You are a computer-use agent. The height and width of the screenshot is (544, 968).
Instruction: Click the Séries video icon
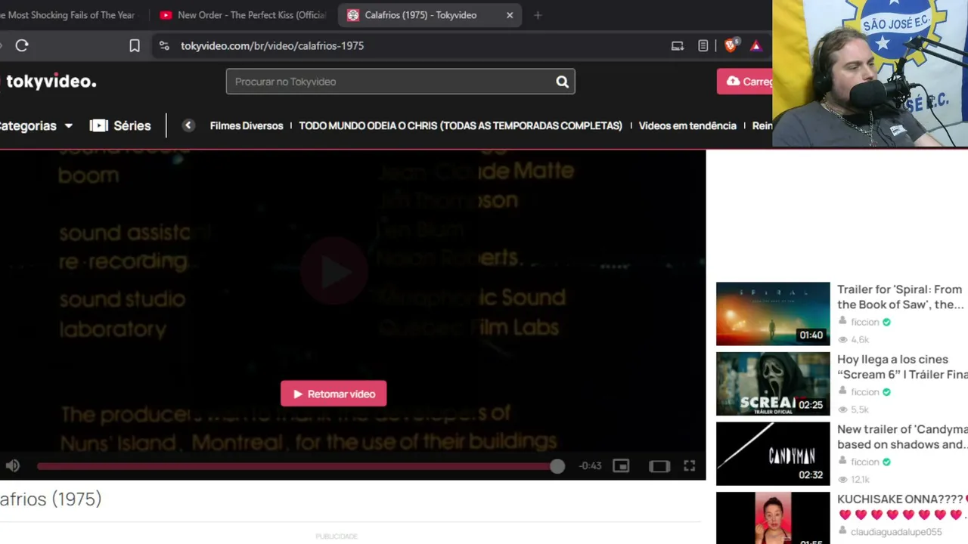(x=99, y=125)
